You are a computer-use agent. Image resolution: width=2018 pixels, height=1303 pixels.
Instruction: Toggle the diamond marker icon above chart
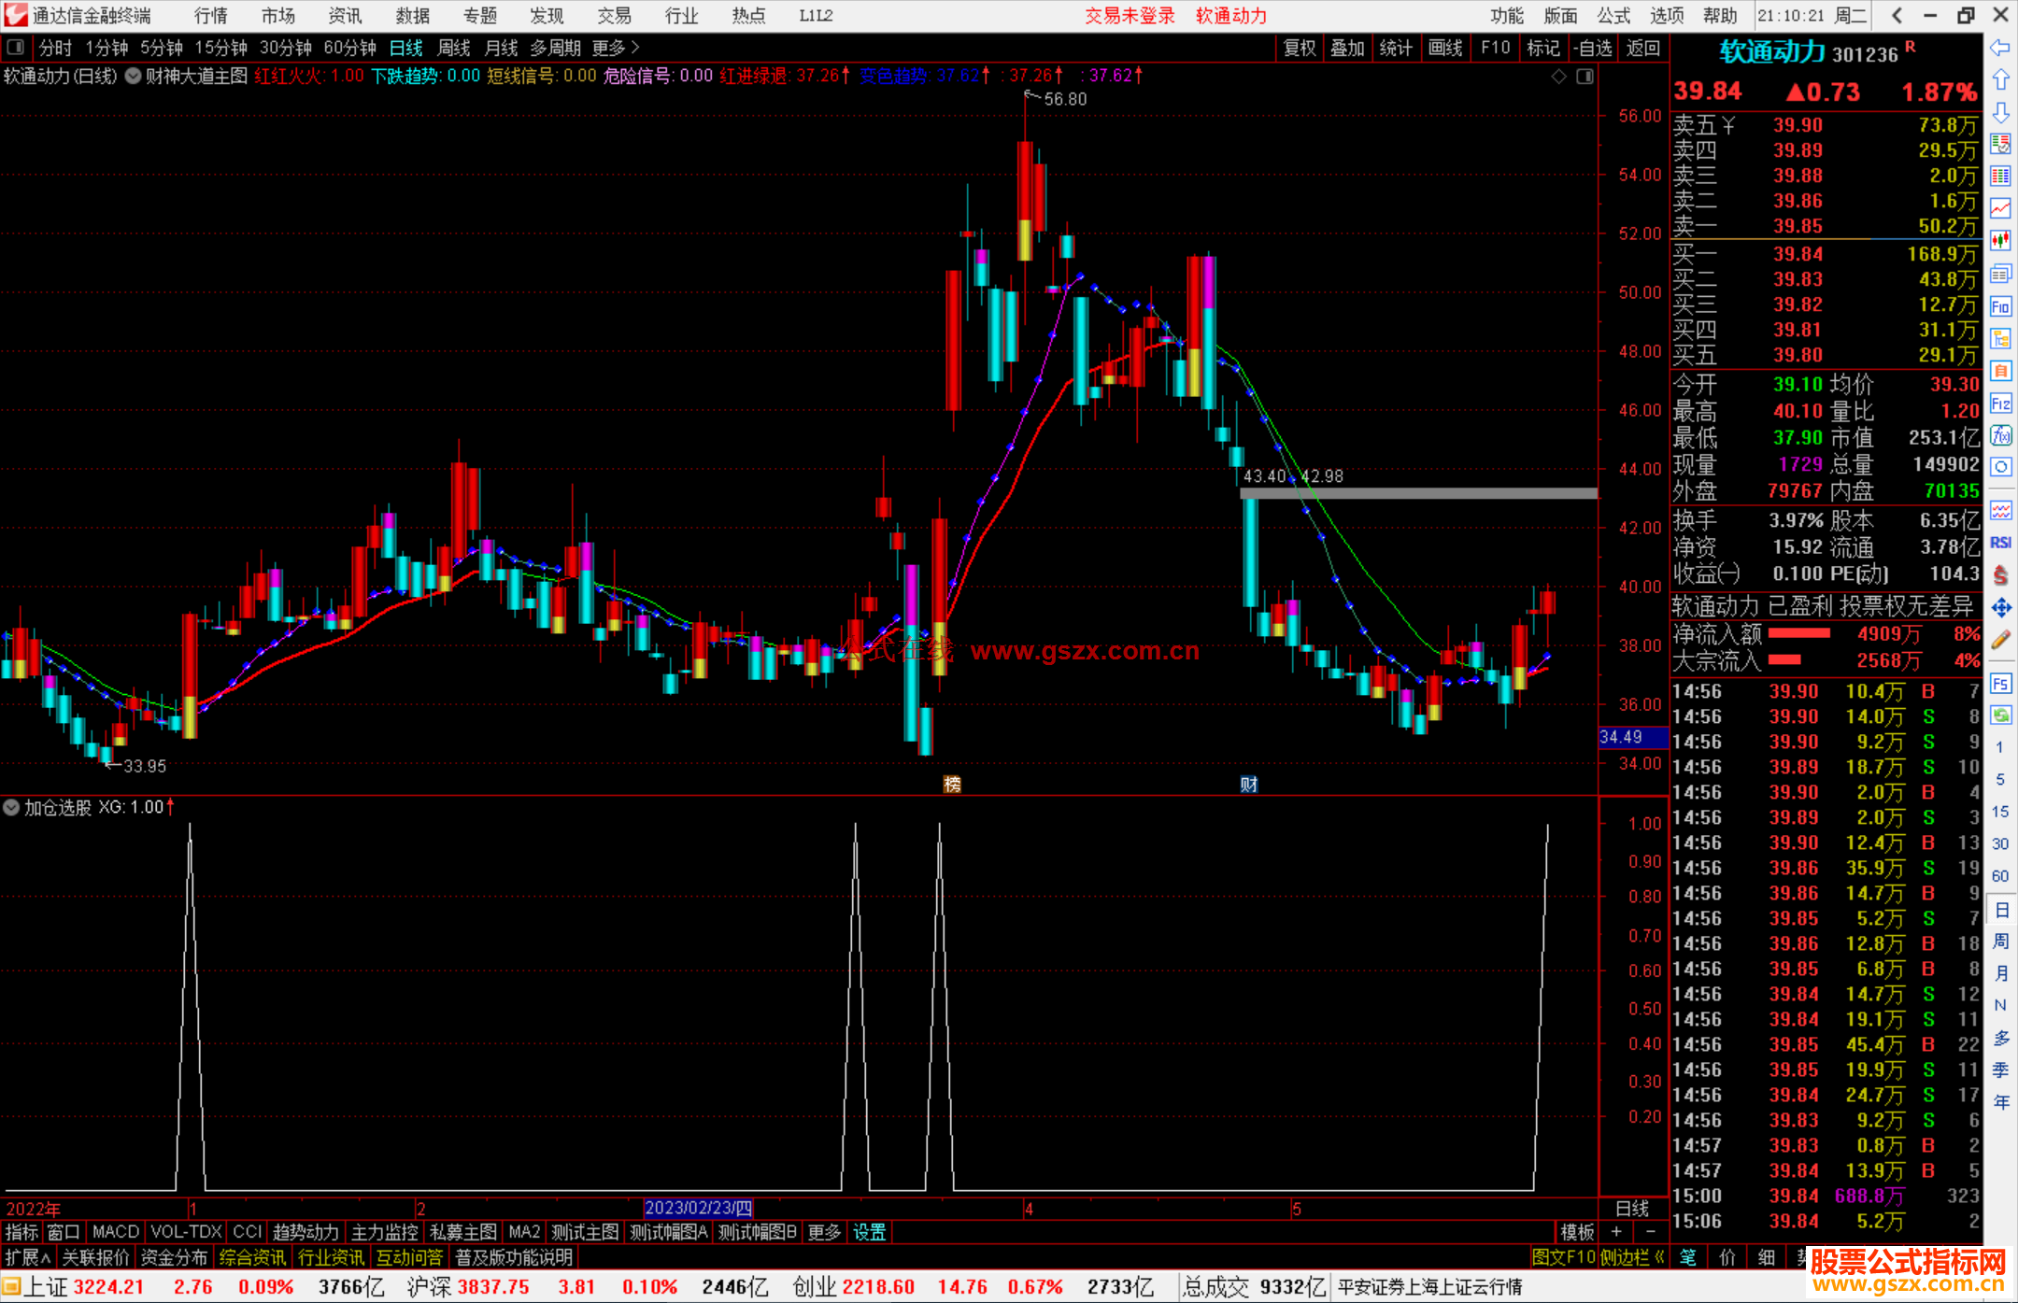pos(1558,77)
